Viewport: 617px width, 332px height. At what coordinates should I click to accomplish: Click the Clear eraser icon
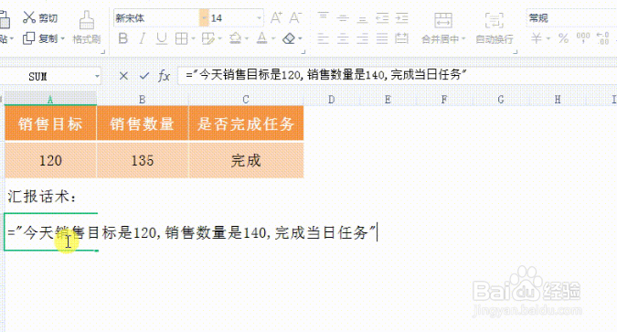point(289,38)
